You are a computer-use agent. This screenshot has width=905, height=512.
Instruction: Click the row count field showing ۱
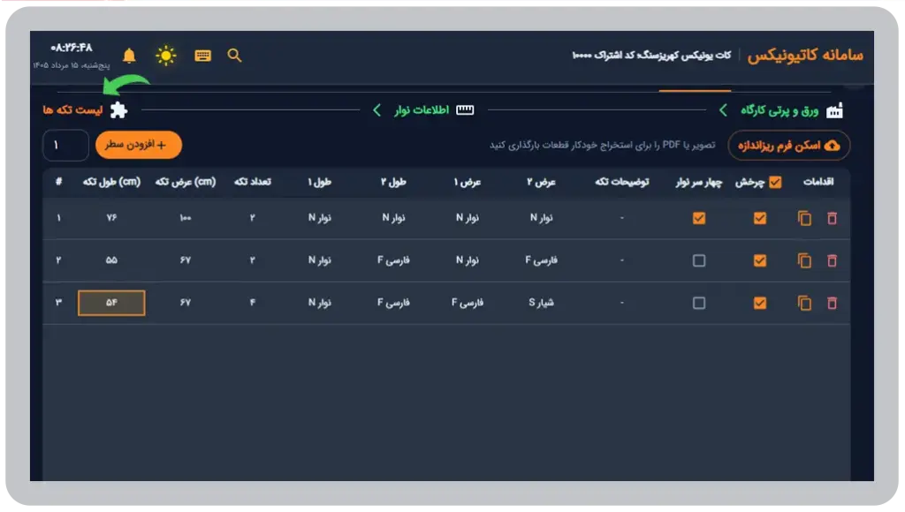65,145
